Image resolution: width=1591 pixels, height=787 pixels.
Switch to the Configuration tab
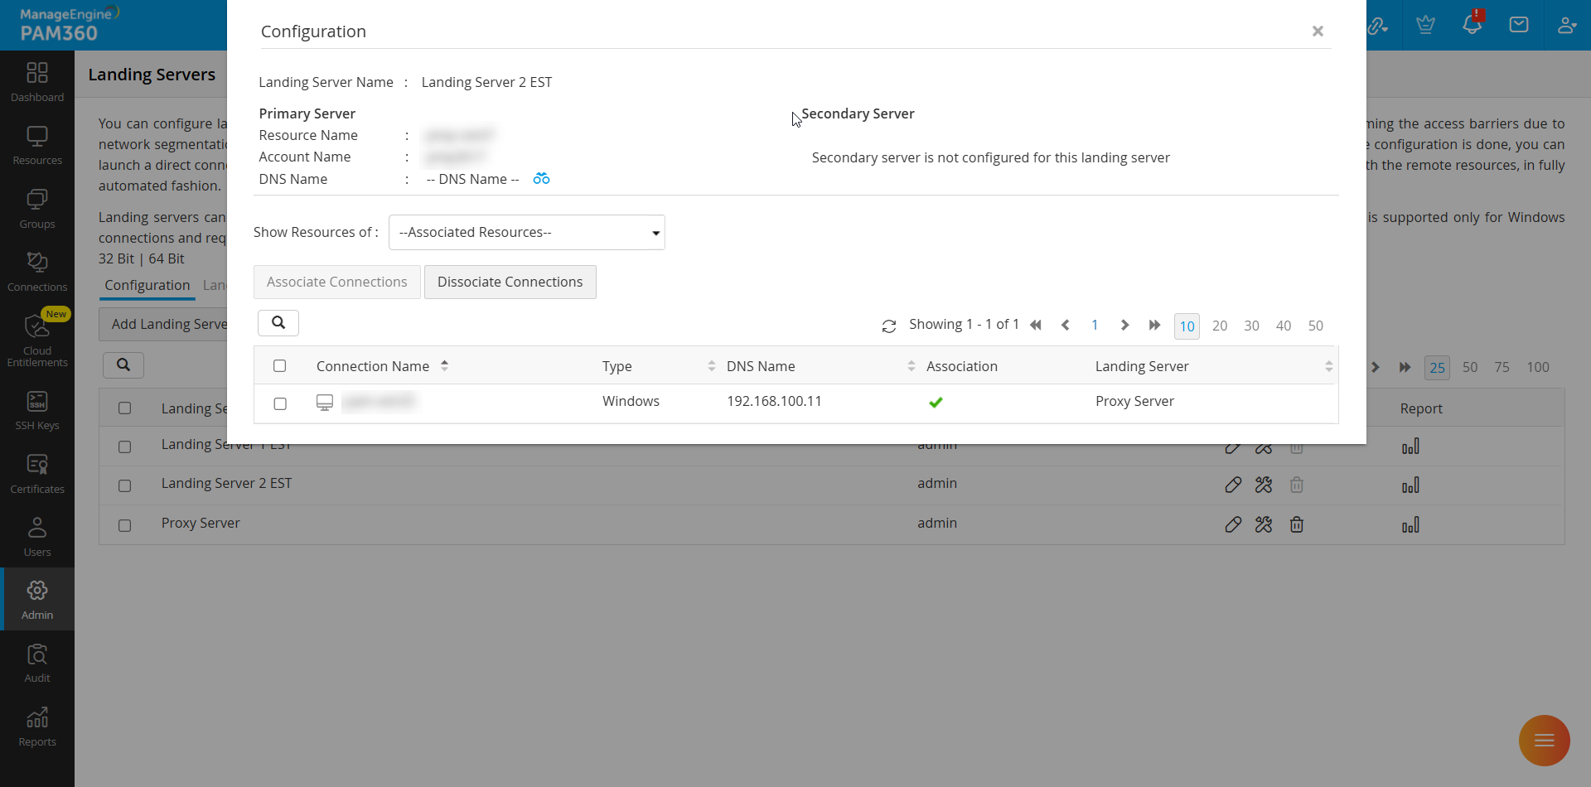coord(147,285)
